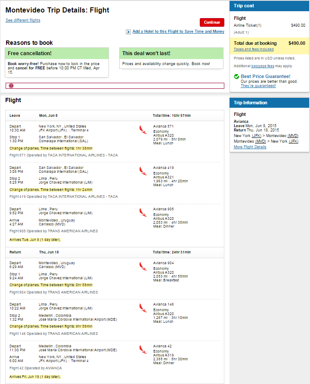This screenshot has height=384, width=310.
Task: Click the 6:29 AM departure time
Action: 16,267
